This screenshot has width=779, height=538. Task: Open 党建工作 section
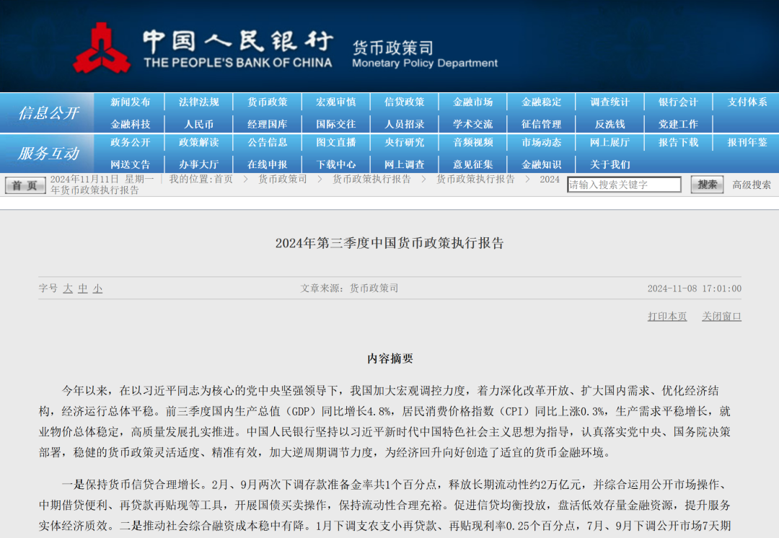[x=679, y=124]
